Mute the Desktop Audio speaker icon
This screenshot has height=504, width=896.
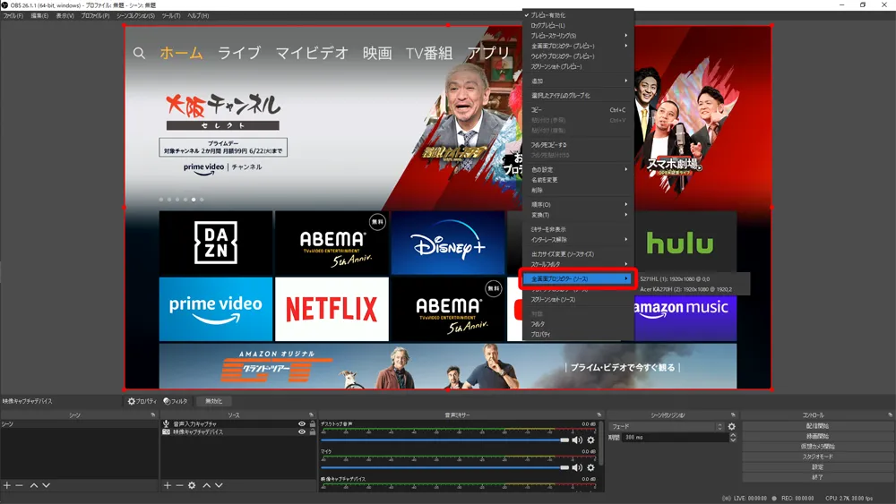pos(577,440)
